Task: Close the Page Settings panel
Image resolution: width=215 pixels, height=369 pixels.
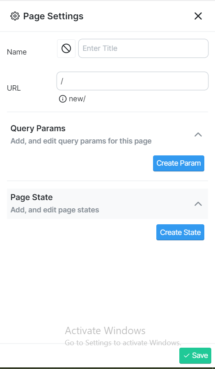Action: (198, 16)
